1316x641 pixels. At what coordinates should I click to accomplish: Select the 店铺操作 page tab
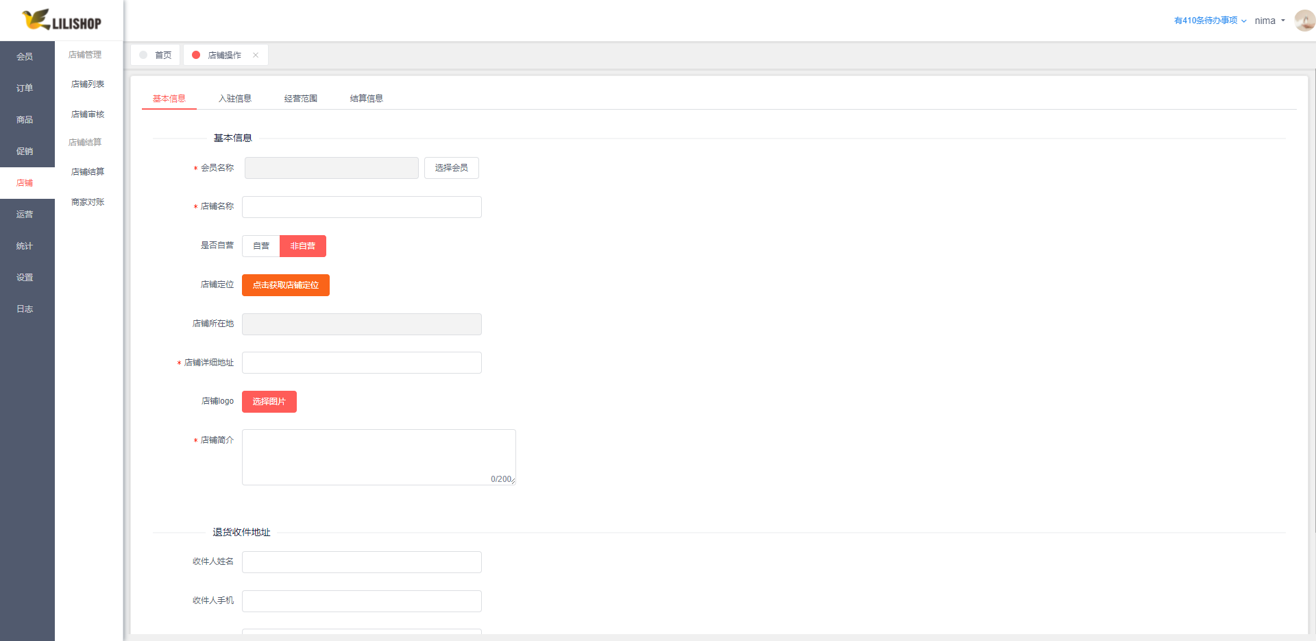click(225, 56)
